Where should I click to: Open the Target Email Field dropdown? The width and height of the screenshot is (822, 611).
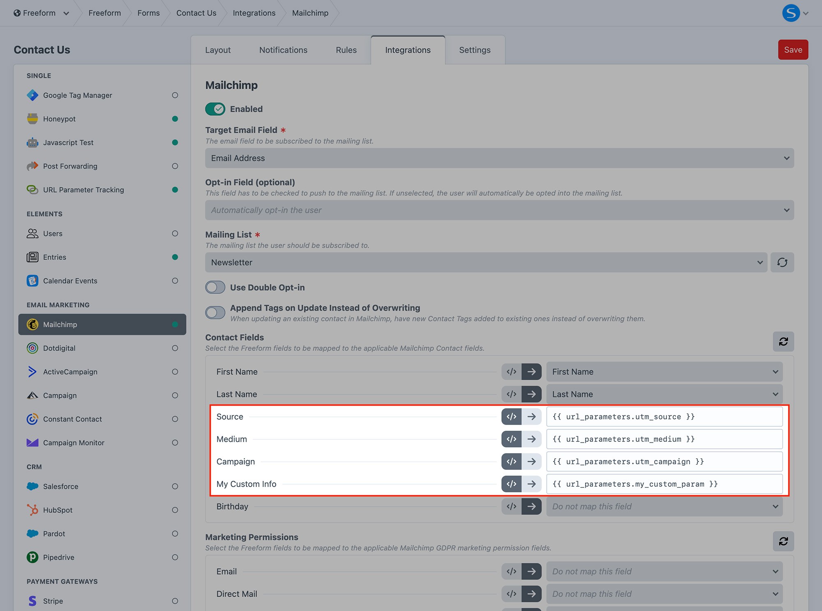pyautogui.click(x=499, y=158)
